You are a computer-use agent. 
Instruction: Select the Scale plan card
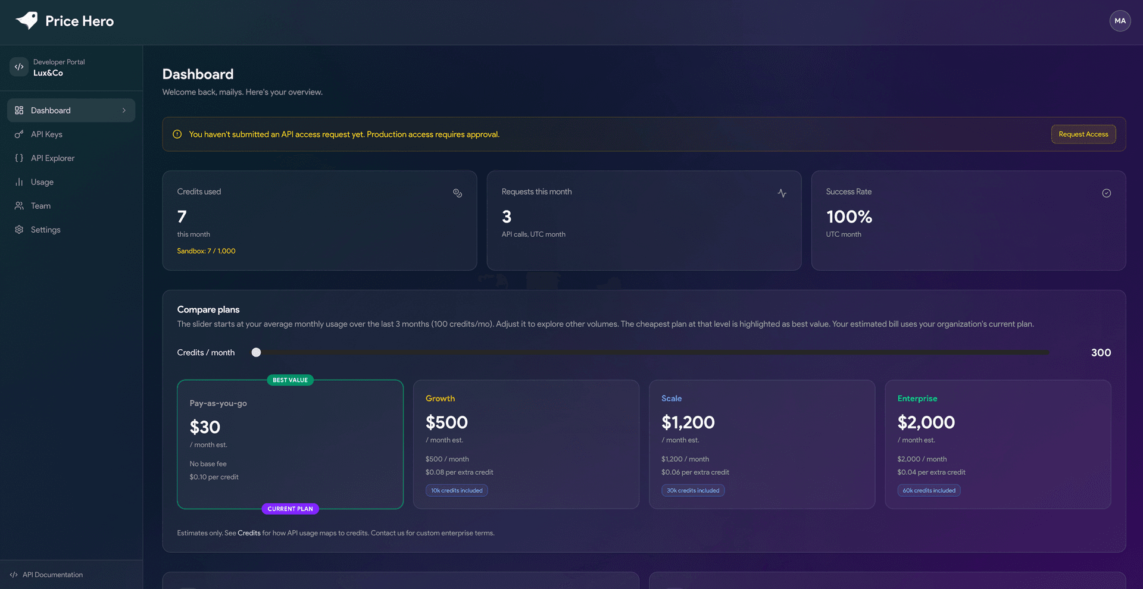(761, 444)
